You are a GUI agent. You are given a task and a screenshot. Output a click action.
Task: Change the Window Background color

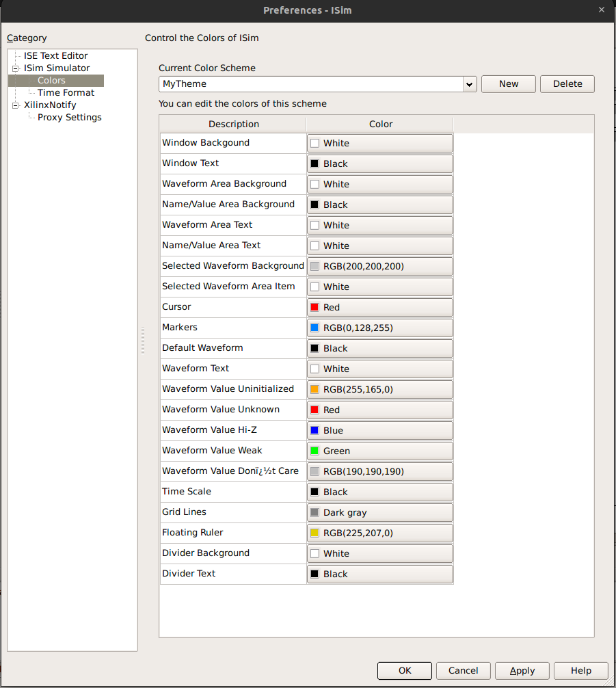379,143
